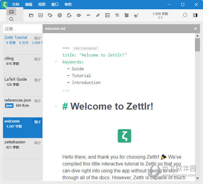Open the 编辑 menu
Screen dimensions: 203x184
pyautogui.click(x=29, y=4)
